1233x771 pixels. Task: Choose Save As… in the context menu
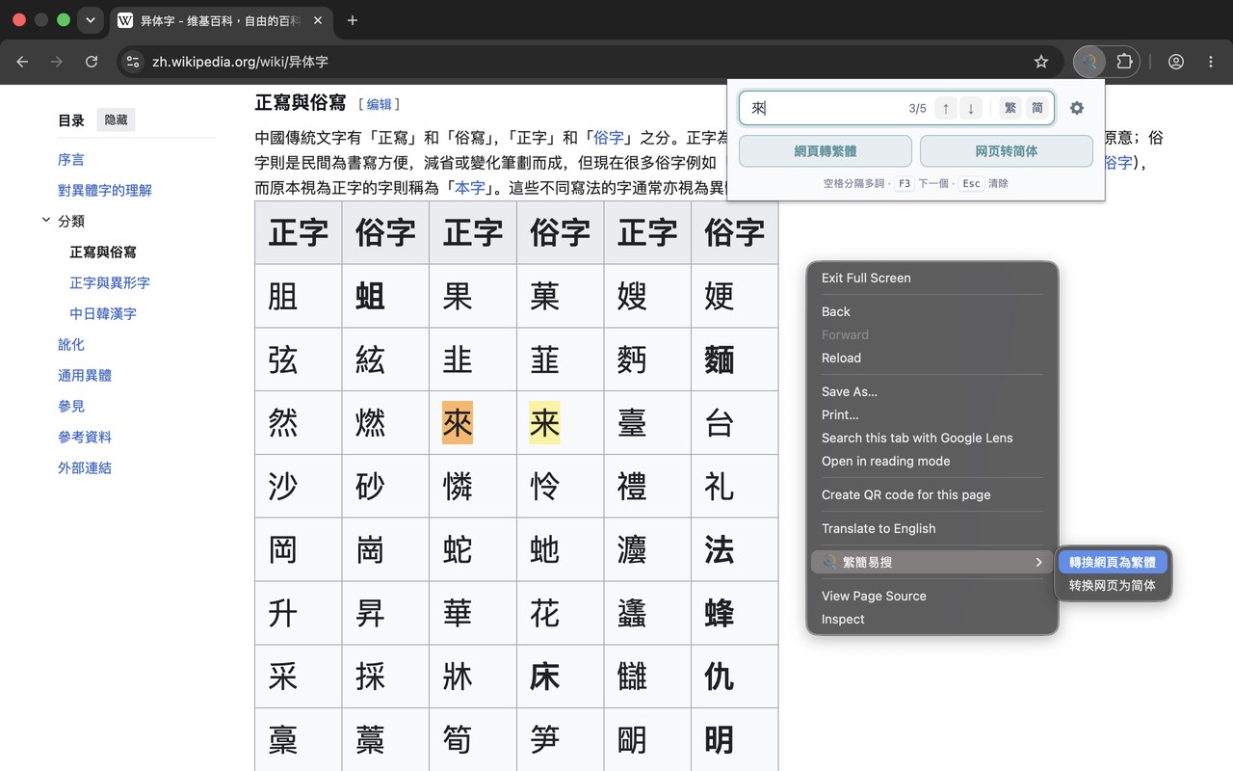click(932, 391)
